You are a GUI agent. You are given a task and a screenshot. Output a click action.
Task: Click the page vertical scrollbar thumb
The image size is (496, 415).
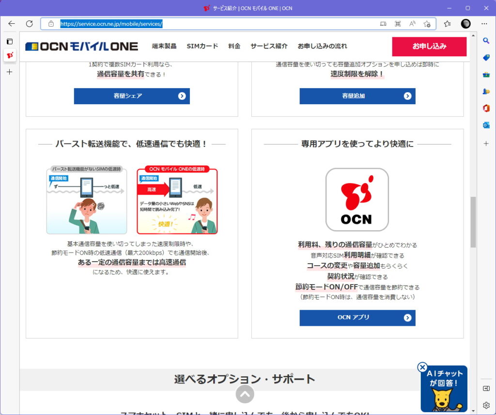pyautogui.click(x=473, y=222)
